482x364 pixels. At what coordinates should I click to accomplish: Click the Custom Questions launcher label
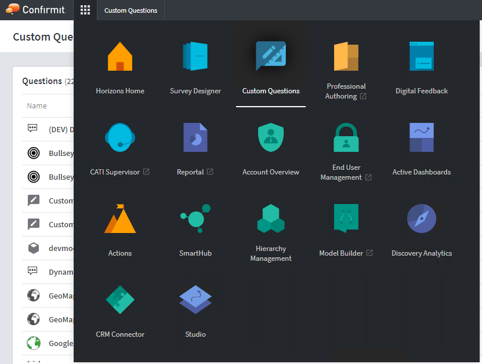pyautogui.click(x=271, y=91)
